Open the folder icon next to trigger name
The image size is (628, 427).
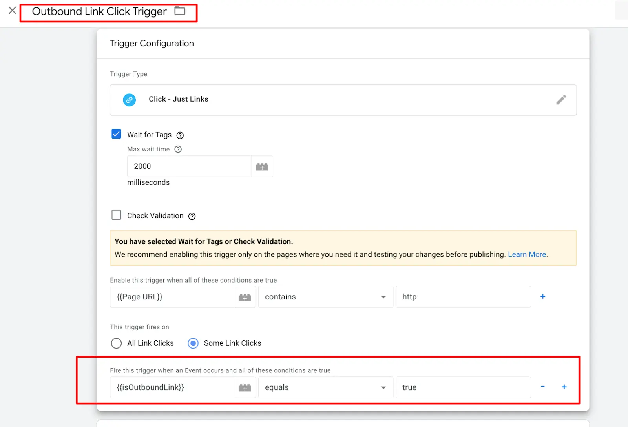(x=180, y=11)
